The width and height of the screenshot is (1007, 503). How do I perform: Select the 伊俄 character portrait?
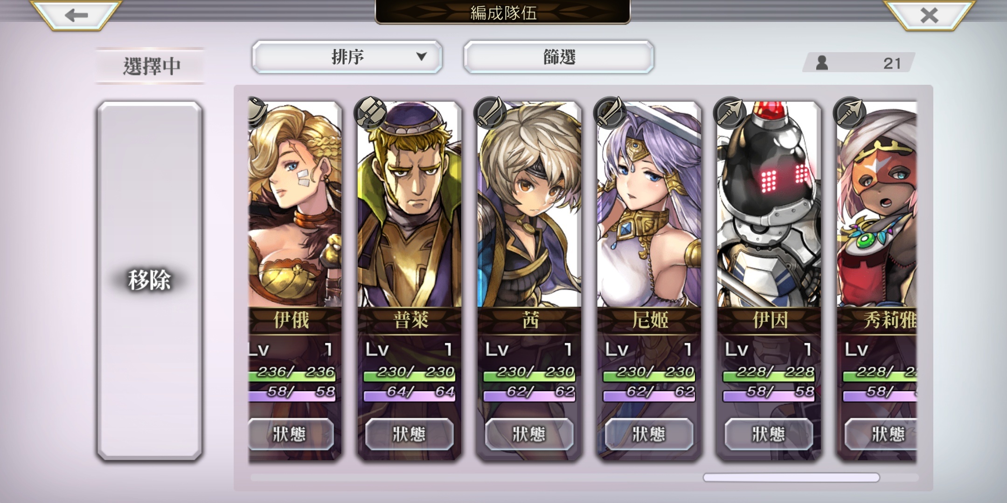point(295,205)
